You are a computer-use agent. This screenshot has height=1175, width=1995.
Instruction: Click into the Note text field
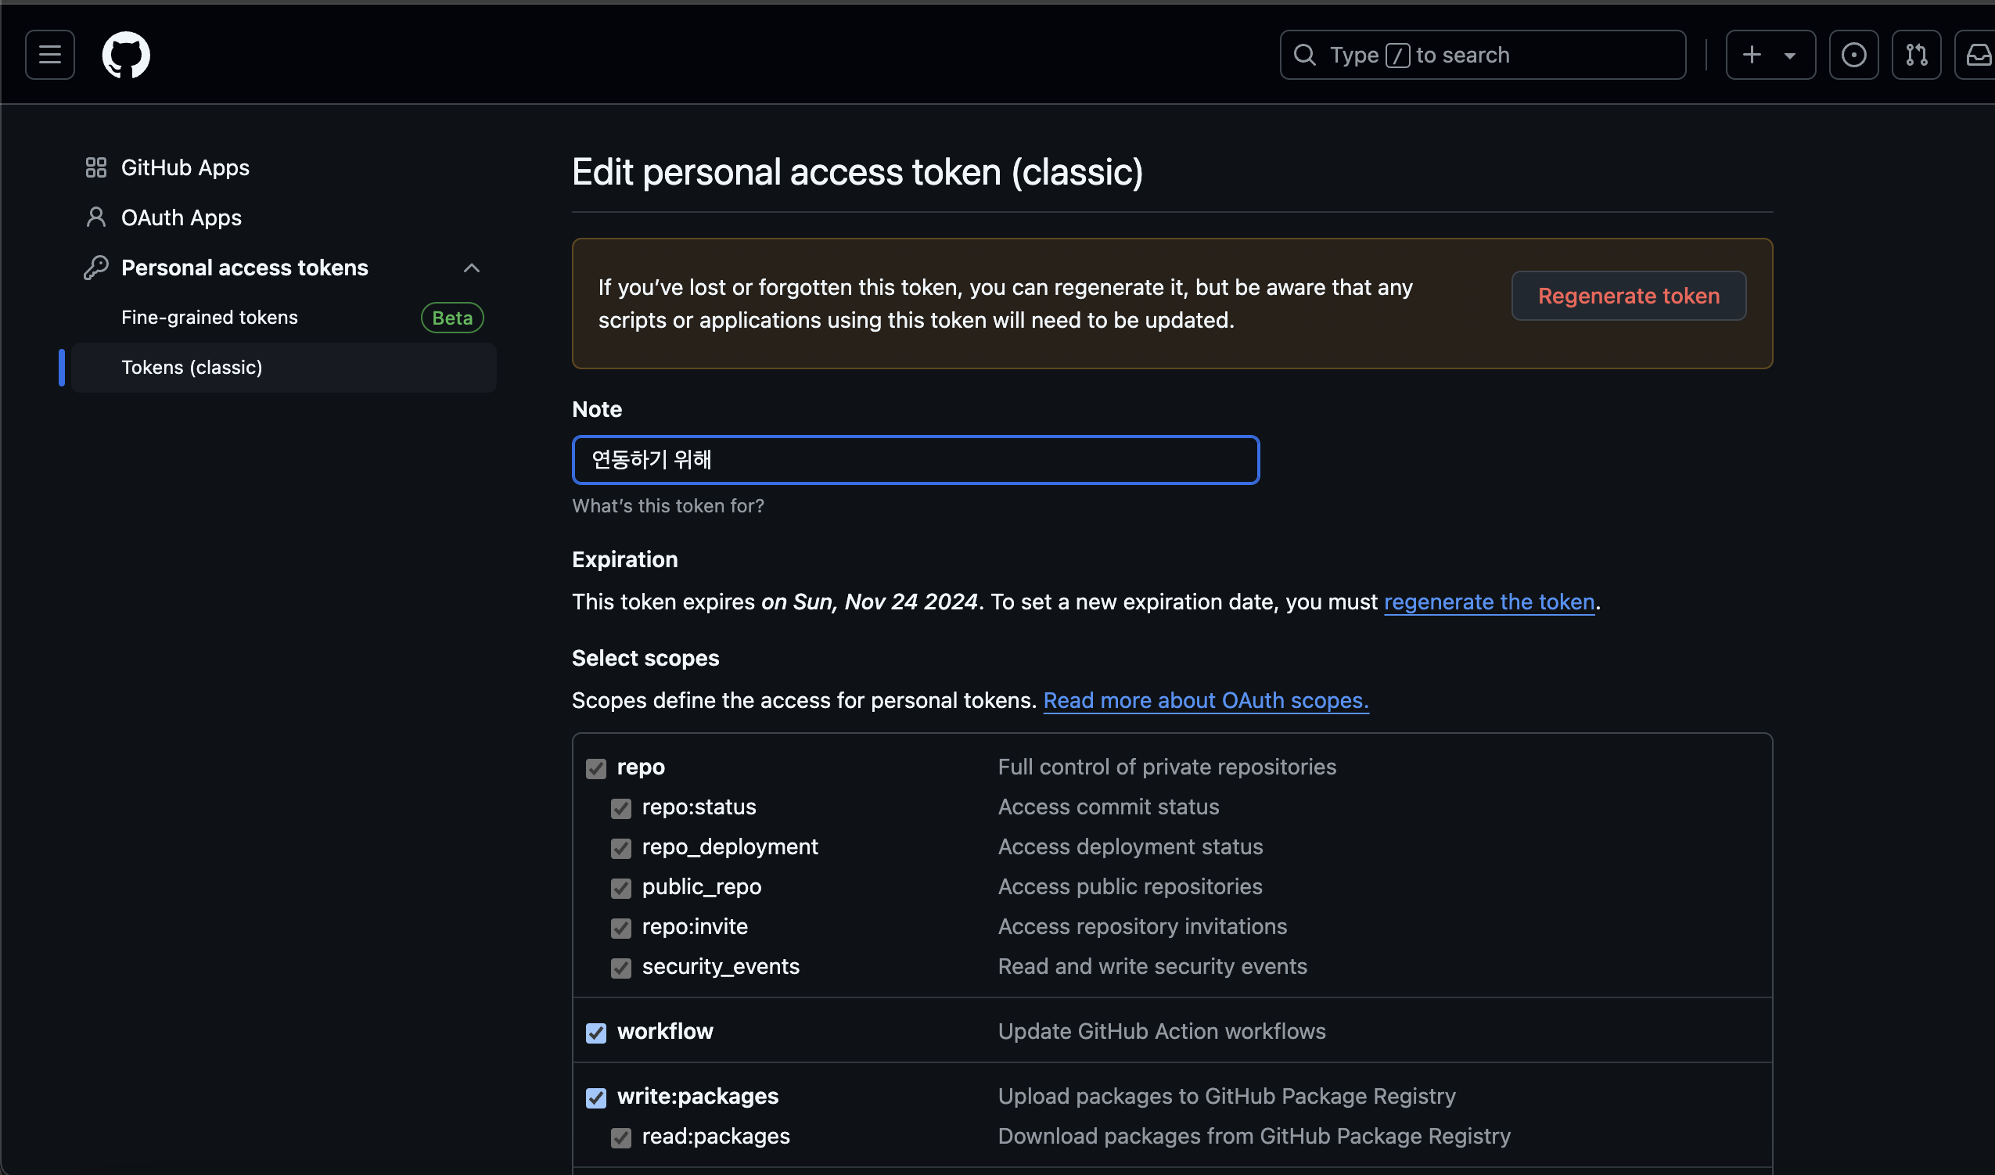pyautogui.click(x=915, y=459)
